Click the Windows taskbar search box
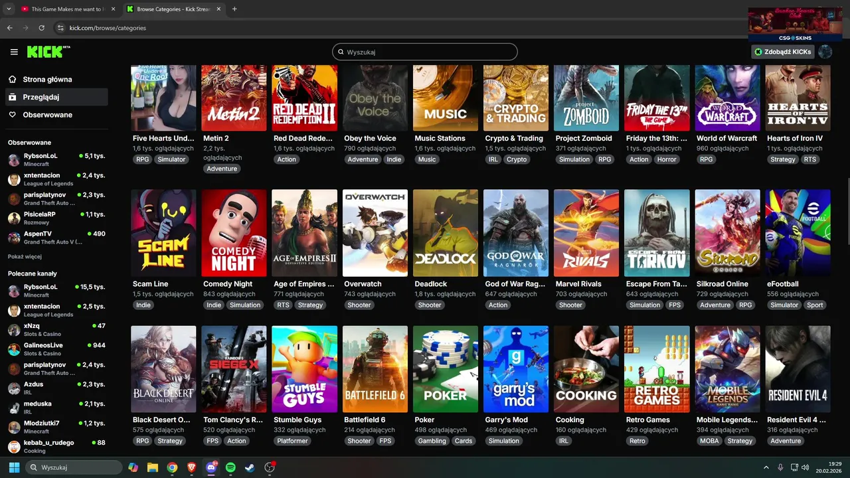The height and width of the screenshot is (478, 850). click(x=73, y=467)
